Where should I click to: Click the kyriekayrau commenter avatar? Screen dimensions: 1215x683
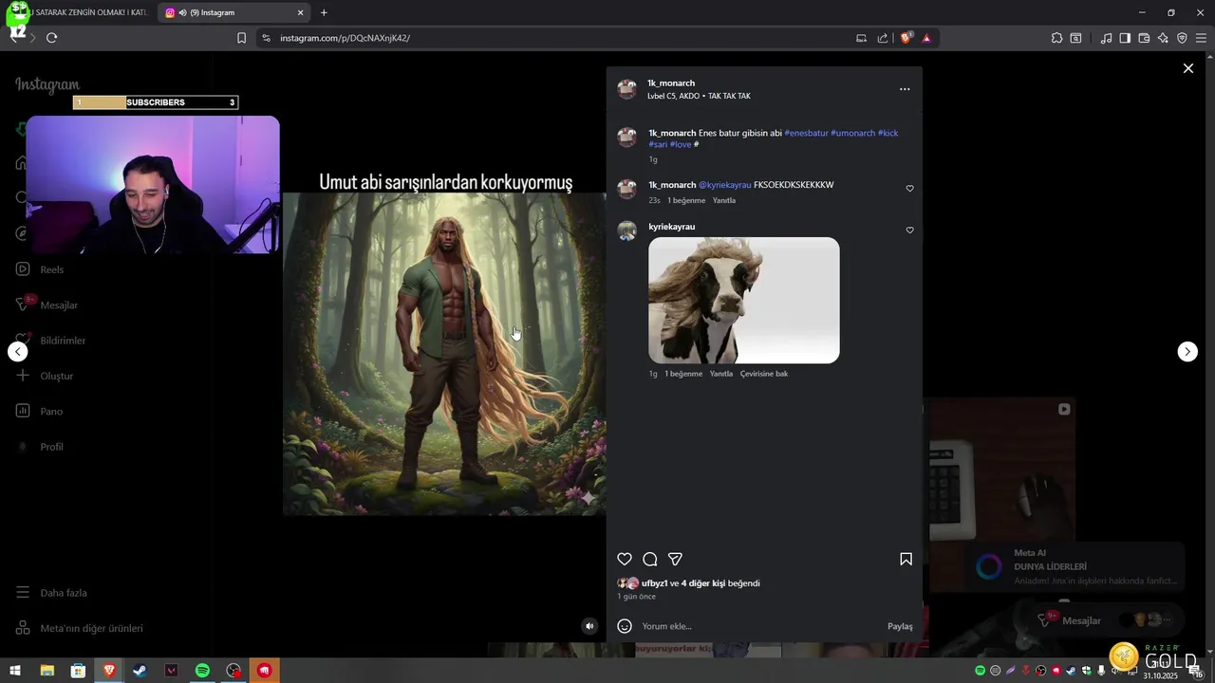(626, 231)
